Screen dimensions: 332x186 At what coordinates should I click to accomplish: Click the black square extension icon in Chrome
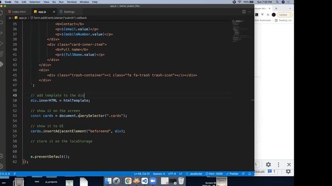pos(257,15)
